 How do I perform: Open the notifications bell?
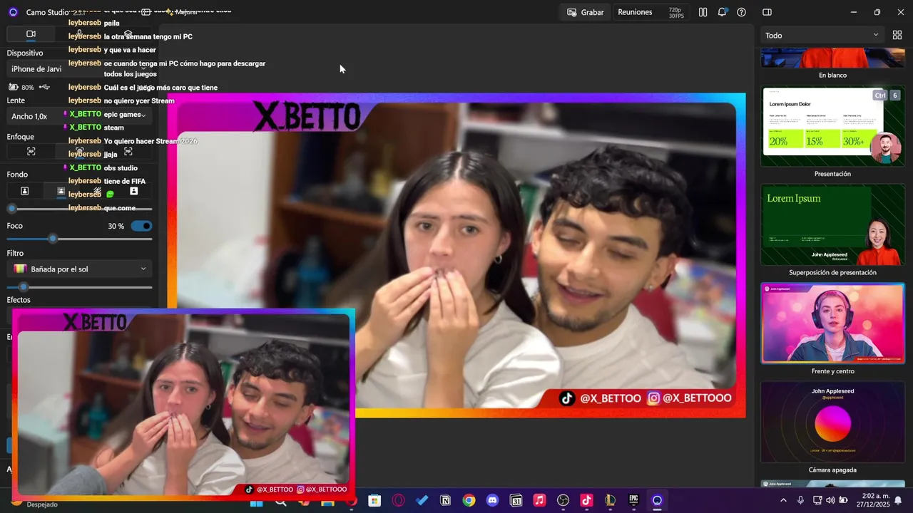pyautogui.click(x=723, y=12)
